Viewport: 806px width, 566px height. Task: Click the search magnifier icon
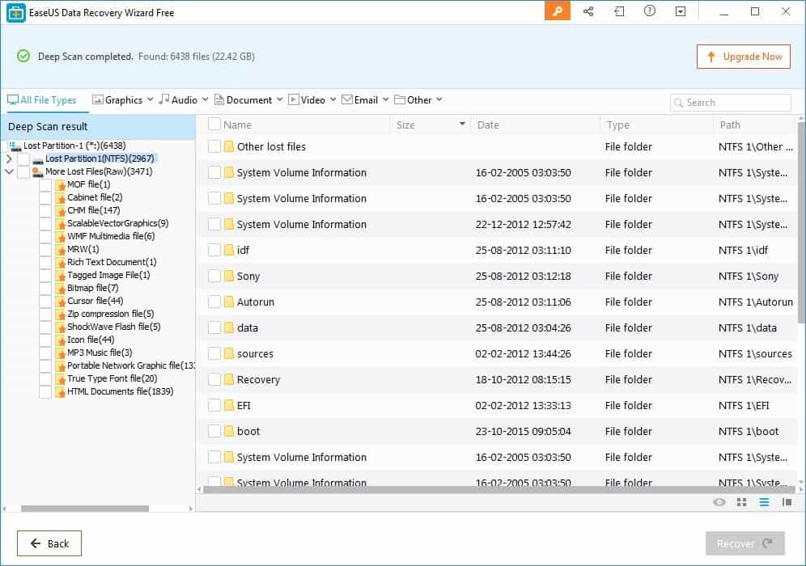click(678, 102)
